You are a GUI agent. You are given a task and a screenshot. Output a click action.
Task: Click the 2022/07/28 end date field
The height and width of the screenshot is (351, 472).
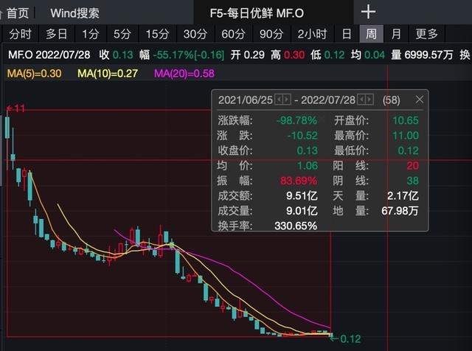[328, 100]
